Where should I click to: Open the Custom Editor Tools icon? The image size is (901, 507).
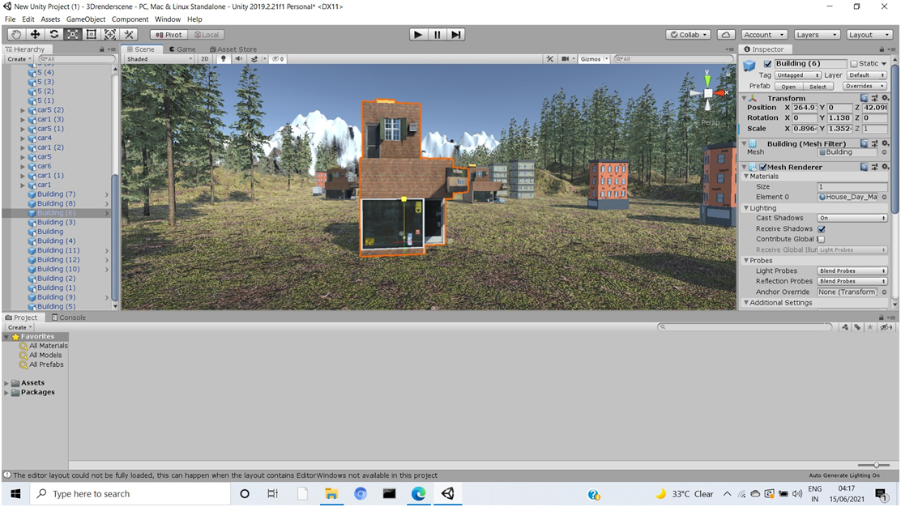(x=128, y=34)
